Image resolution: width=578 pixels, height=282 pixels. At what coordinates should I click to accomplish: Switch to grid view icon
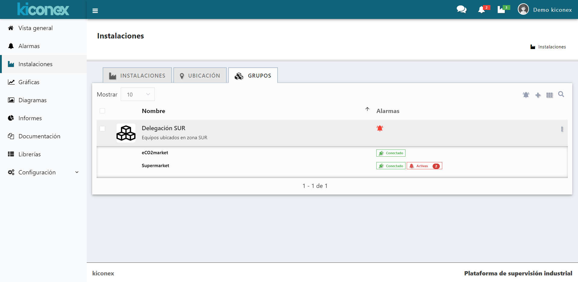pos(549,95)
